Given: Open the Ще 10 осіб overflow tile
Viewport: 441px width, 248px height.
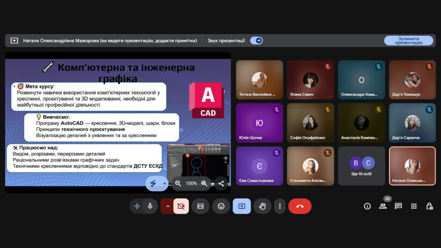Looking at the screenshot, I should click(361, 166).
